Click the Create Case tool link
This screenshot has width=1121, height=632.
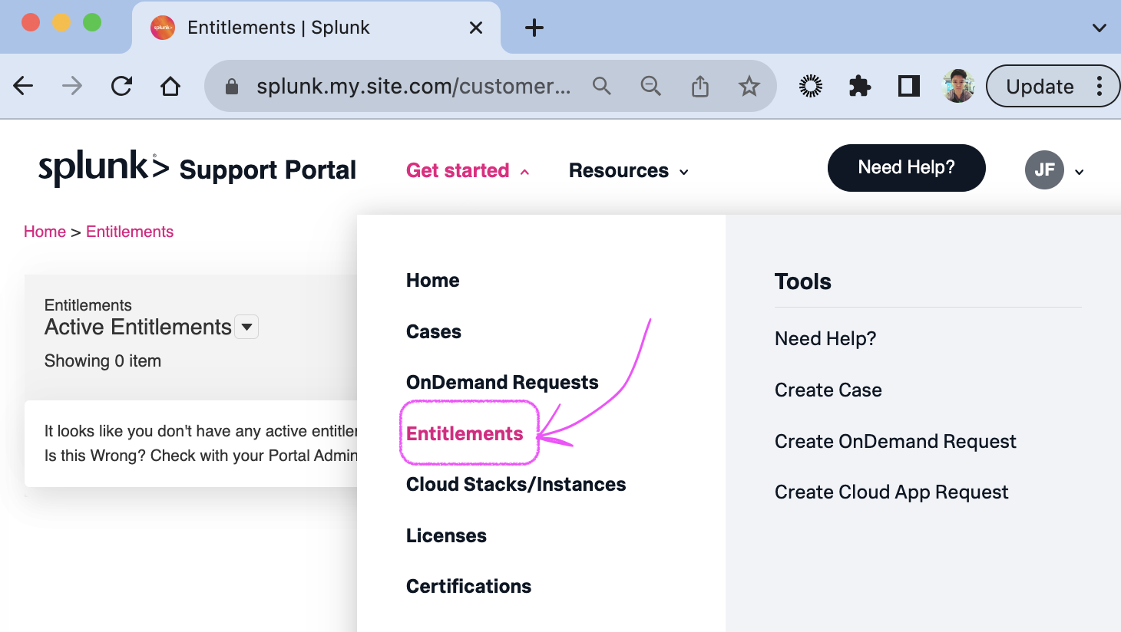tap(828, 390)
